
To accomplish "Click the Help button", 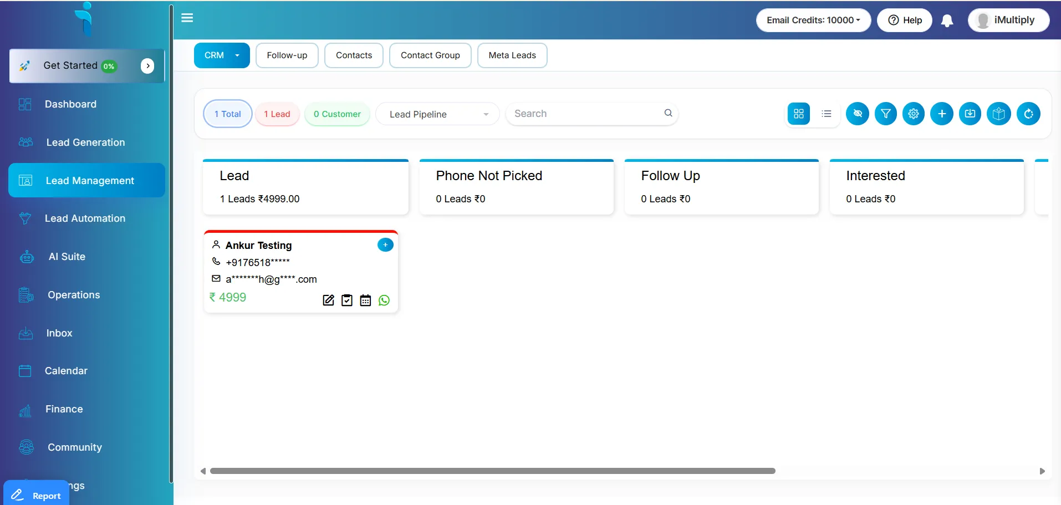I will click(x=905, y=21).
